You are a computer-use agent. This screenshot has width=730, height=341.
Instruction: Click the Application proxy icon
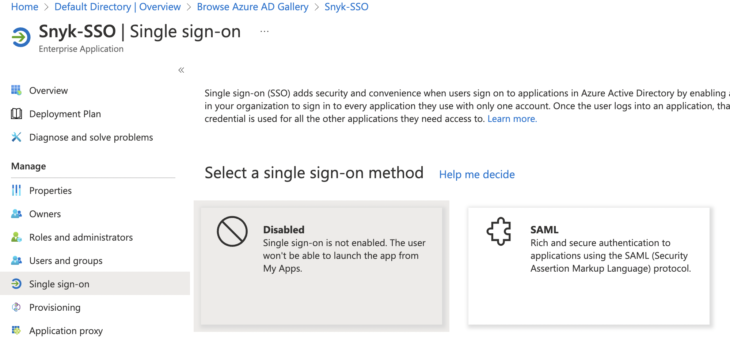pyautogui.click(x=16, y=330)
